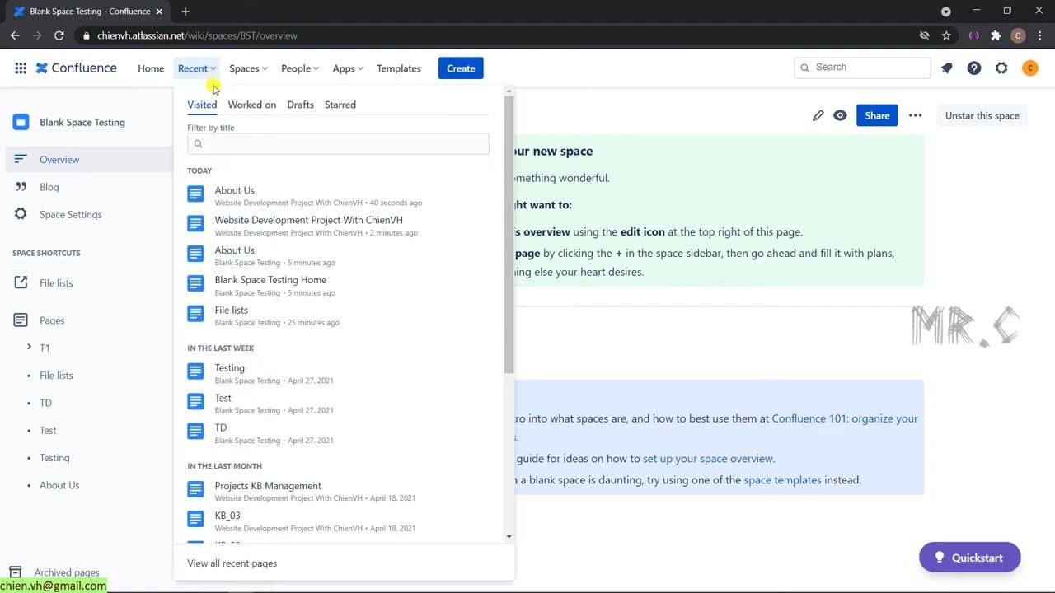Click the Blank Space Testing space icon
The image size is (1055, 593).
[21, 122]
